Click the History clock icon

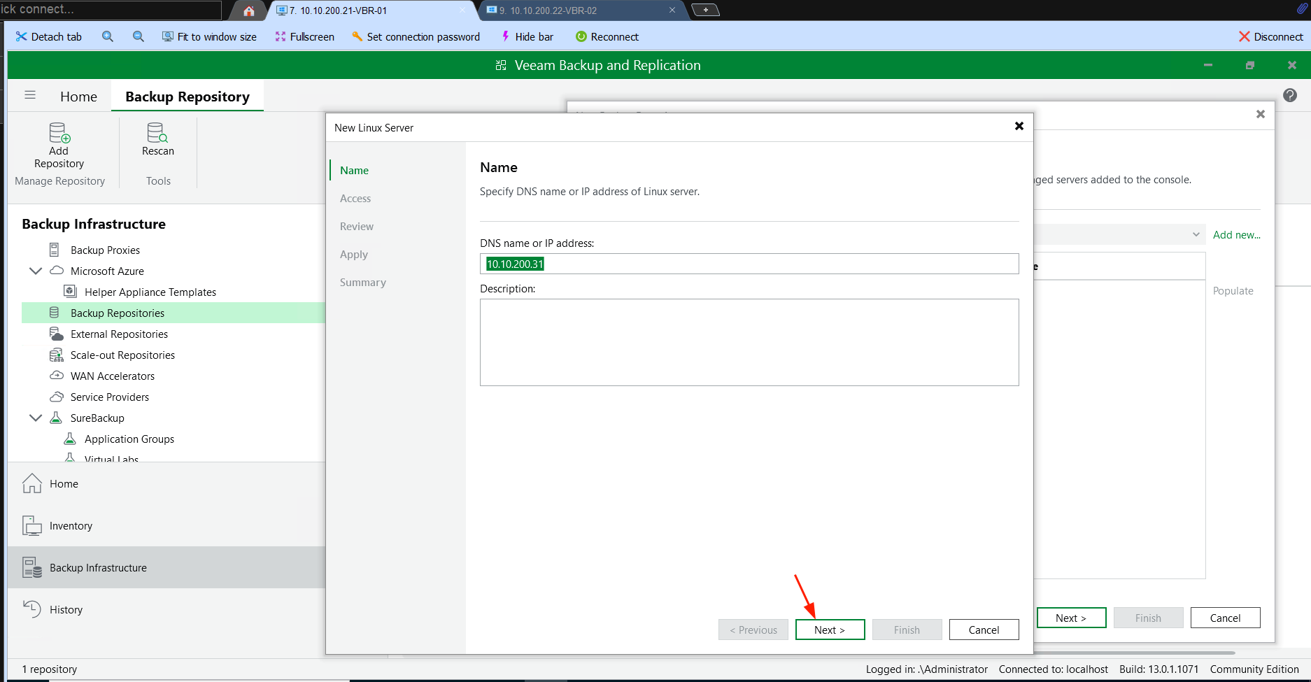coord(32,609)
